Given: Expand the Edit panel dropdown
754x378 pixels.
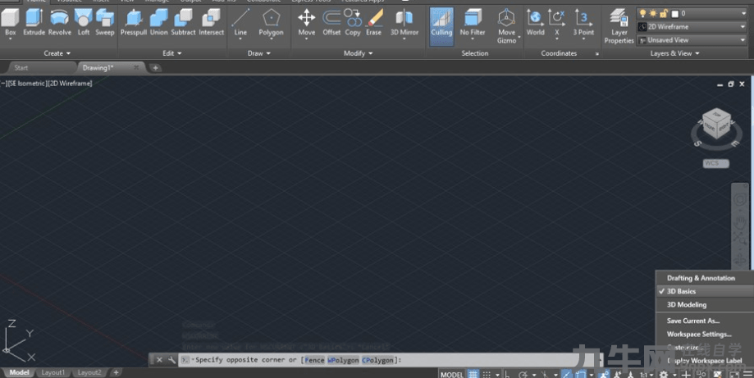Looking at the screenshot, I should tap(172, 53).
